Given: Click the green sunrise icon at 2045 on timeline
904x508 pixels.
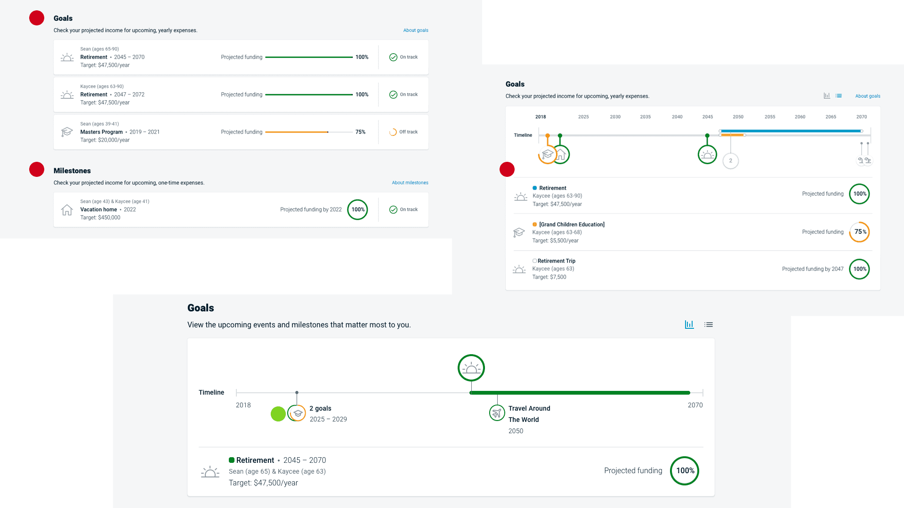Looking at the screenshot, I should pyautogui.click(x=707, y=155).
